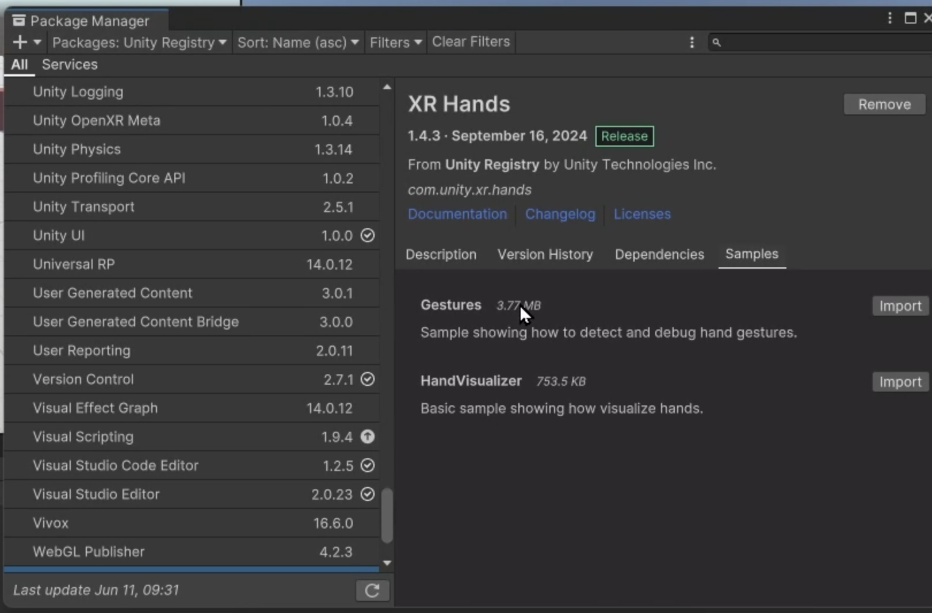Select the User Reporting package
Image resolution: width=932 pixels, height=613 pixels.
click(x=192, y=351)
